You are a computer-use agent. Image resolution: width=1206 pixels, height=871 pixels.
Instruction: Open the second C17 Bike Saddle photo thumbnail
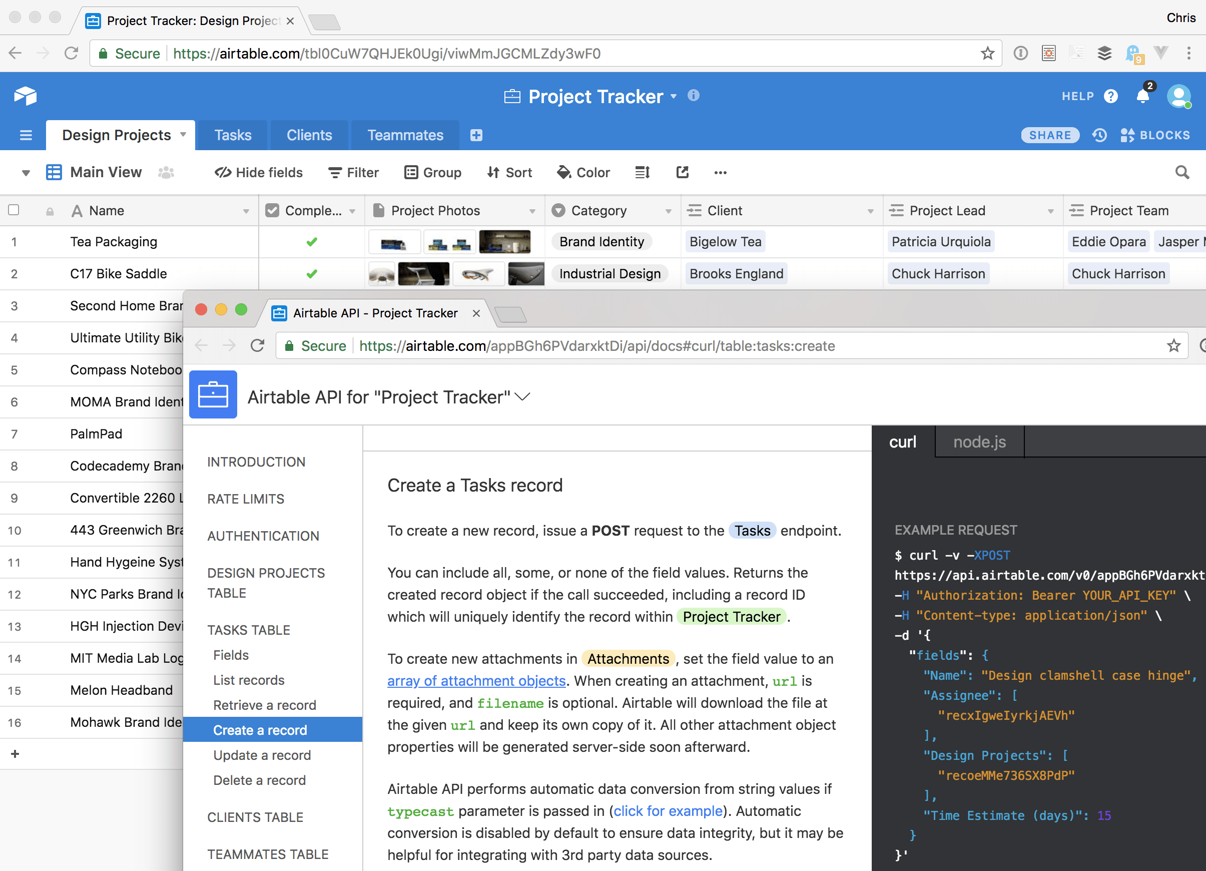pyautogui.click(x=423, y=273)
